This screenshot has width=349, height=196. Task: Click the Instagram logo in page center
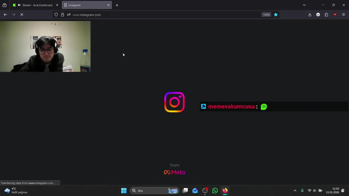[174, 102]
